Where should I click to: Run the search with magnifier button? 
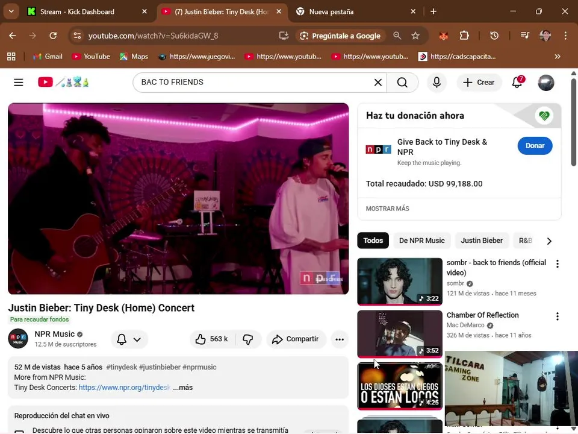pos(403,83)
